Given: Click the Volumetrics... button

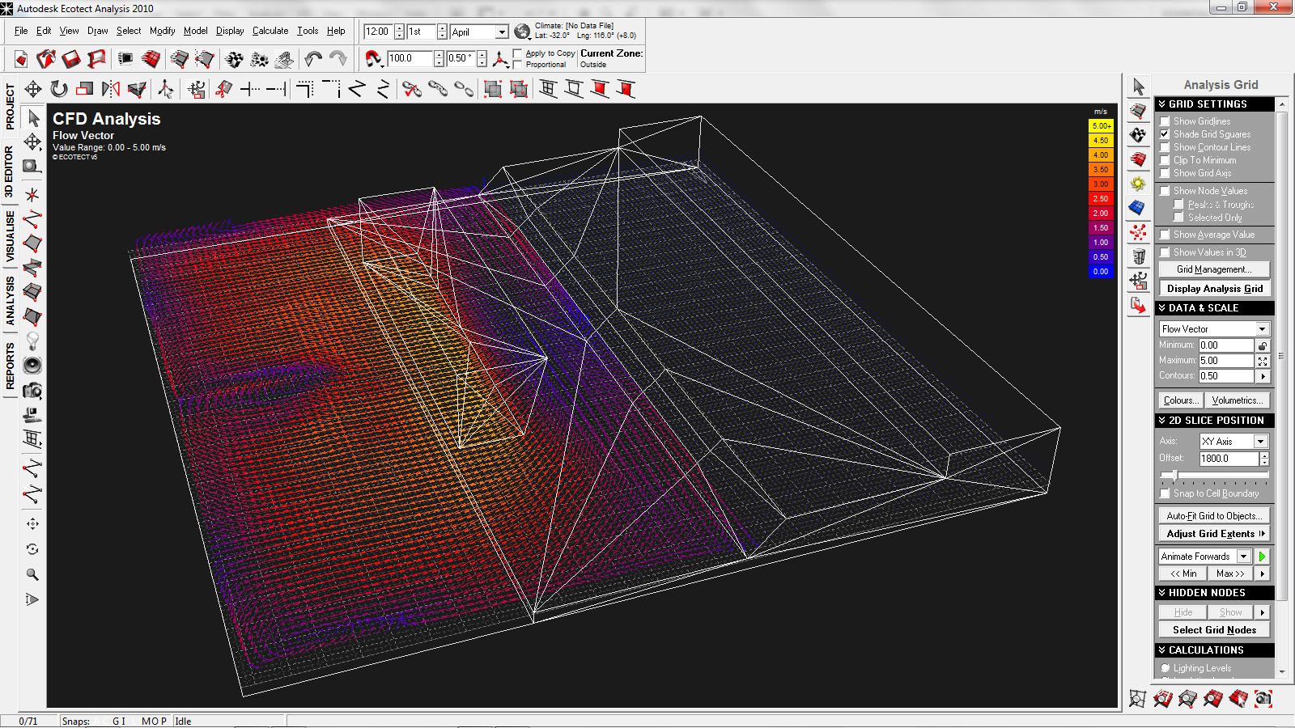Looking at the screenshot, I should coord(1237,400).
